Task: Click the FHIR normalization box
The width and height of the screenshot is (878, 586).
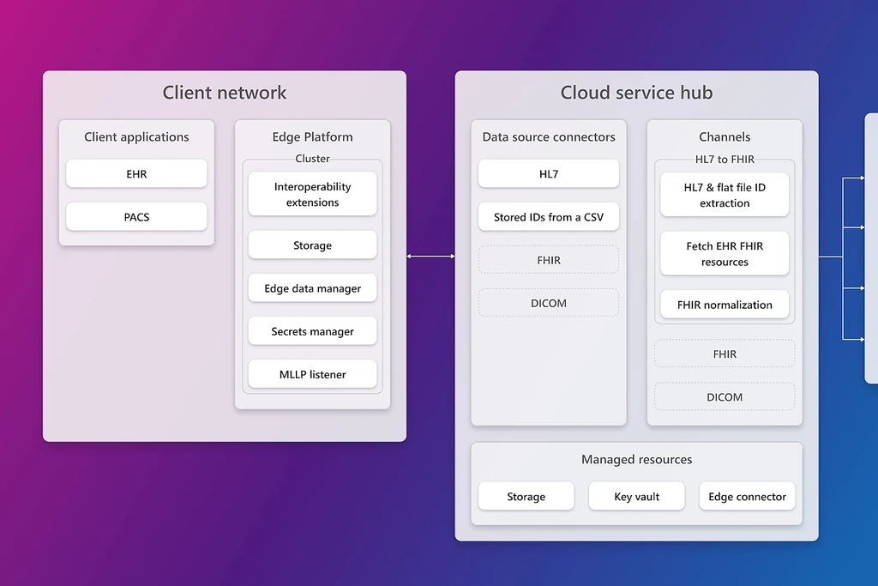Action: coord(725,305)
